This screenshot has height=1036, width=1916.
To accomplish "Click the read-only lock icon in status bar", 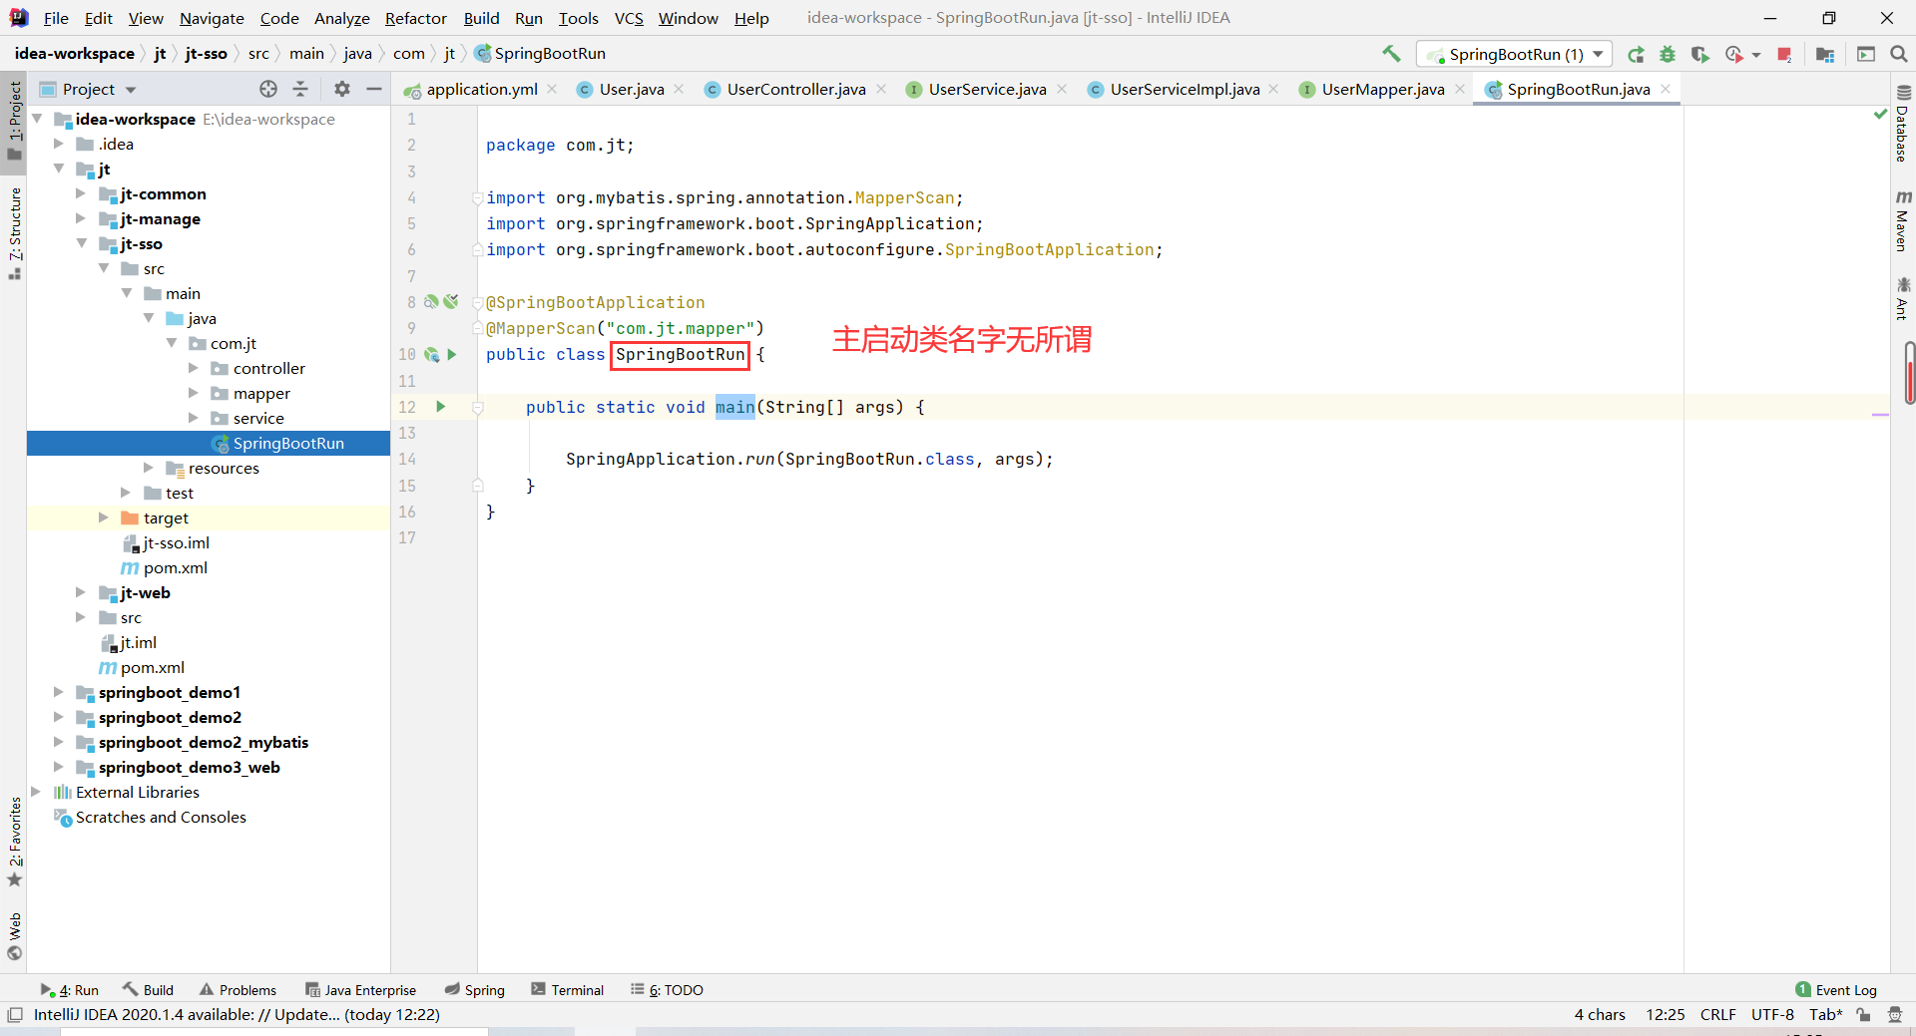I will tap(1863, 1014).
